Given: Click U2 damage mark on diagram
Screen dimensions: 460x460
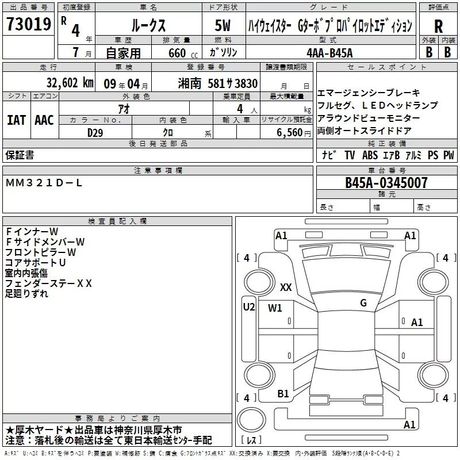Looking at the screenshot, I should [249, 307].
